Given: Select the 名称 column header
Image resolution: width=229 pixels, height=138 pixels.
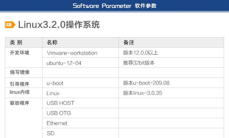Looking at the screenshot, I should (52, 42).
